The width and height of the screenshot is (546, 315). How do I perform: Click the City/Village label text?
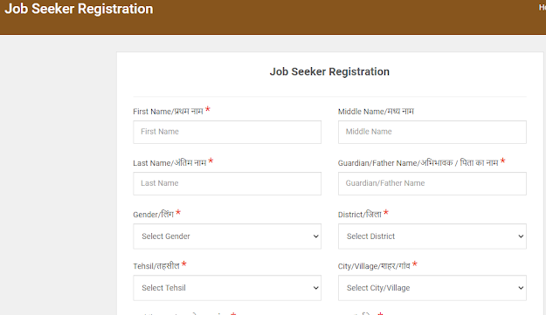point(374,265)
